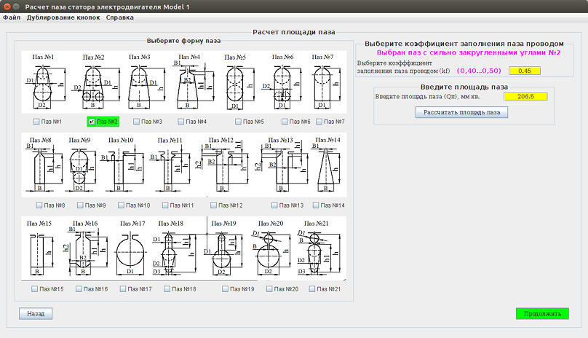Tick the Паз №10 checkbox
Viewport: 588px width, 338px height.
click(x=122, y=205)
